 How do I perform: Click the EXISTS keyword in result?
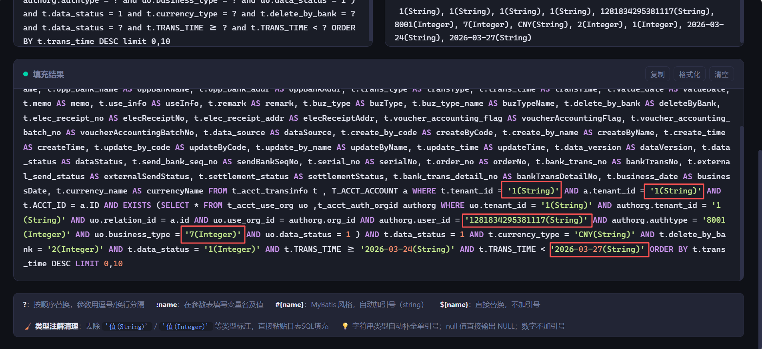click(137, 205)
